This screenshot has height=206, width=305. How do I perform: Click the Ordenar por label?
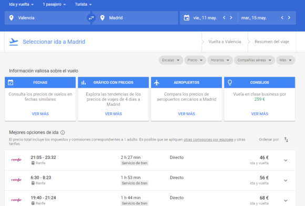click(269, 139)
